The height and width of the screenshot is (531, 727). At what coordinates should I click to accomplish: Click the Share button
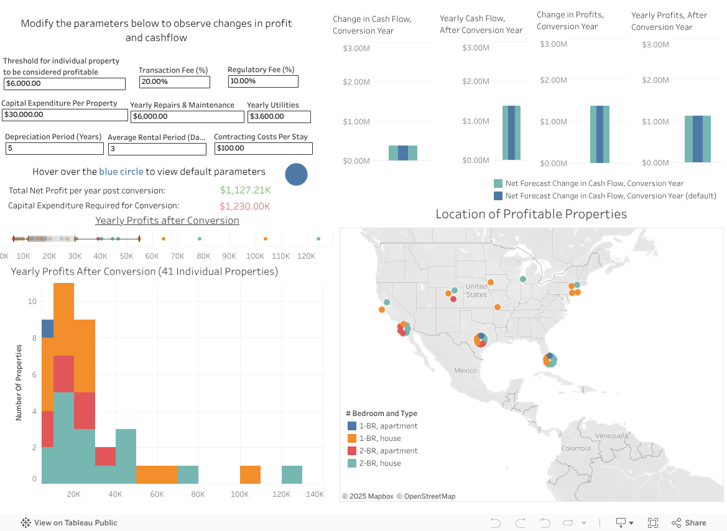point(688,523)
